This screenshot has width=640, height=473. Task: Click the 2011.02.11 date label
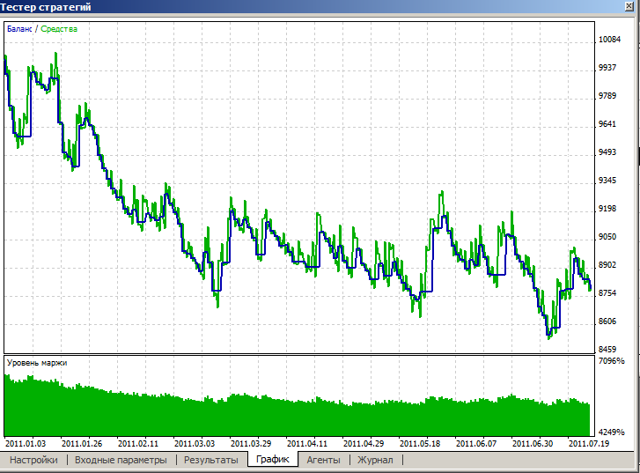pyautogui.click(x=138, y=443)
